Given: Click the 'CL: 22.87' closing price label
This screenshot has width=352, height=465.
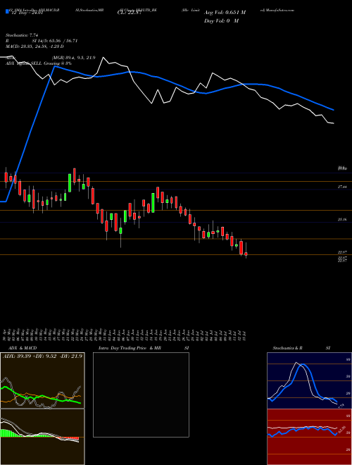Looking at the screenshot, I should coord(128,13).
